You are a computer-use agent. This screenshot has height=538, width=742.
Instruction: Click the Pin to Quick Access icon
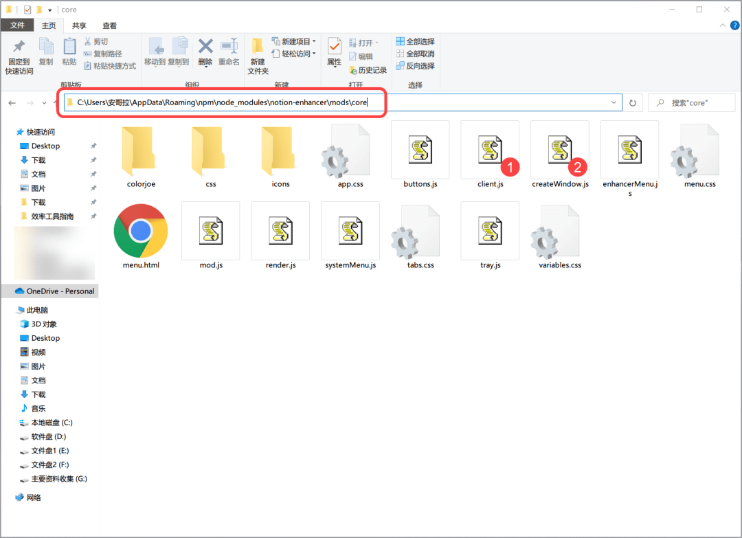pos(19,46)
